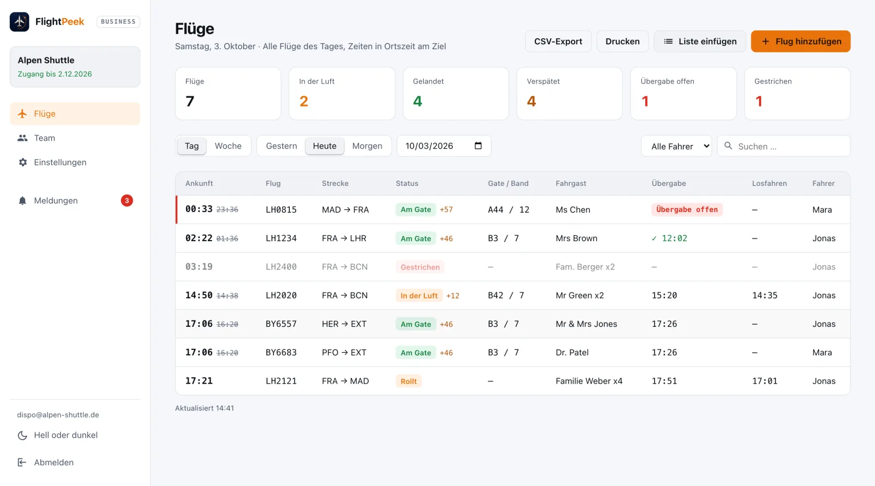Click Abmelden to log out
The width and height of the screenshot is (875, 486).
75,462
